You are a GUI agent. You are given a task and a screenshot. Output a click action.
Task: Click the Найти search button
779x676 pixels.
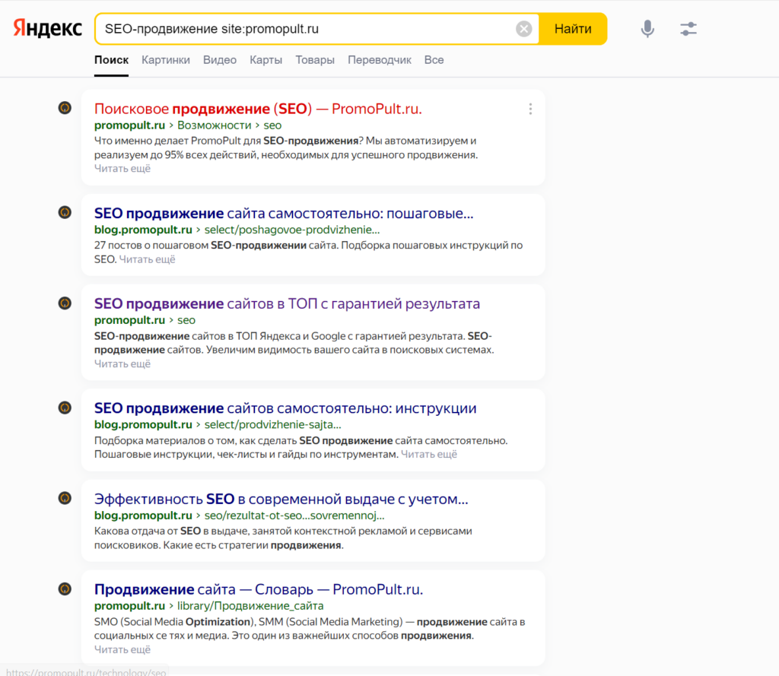click(573, 29)
